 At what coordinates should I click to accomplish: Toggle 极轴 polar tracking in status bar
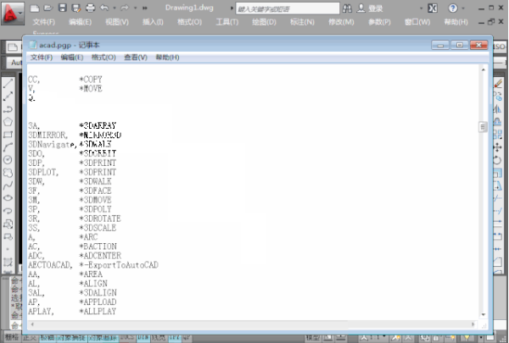(x=48, y=338)
